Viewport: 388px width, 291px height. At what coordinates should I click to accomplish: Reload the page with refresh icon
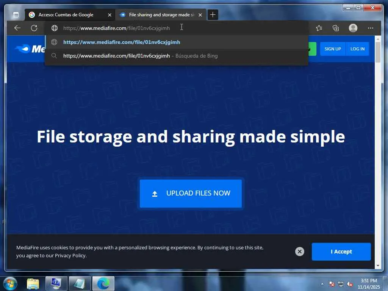click(x=34, y=28)
